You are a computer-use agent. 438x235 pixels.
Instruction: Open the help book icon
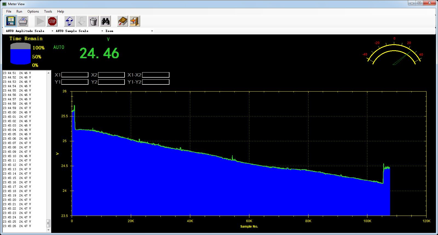click(123, 21)
